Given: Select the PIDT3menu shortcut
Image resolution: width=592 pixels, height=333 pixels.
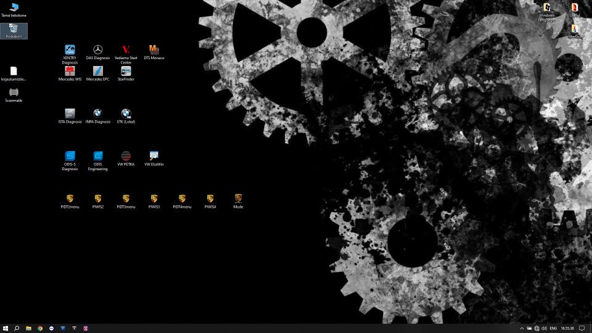Looking at the screenshot, I should tap(126, 201).
